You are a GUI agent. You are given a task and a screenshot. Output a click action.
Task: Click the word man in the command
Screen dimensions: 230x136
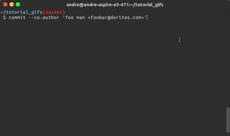coord(81,17)
